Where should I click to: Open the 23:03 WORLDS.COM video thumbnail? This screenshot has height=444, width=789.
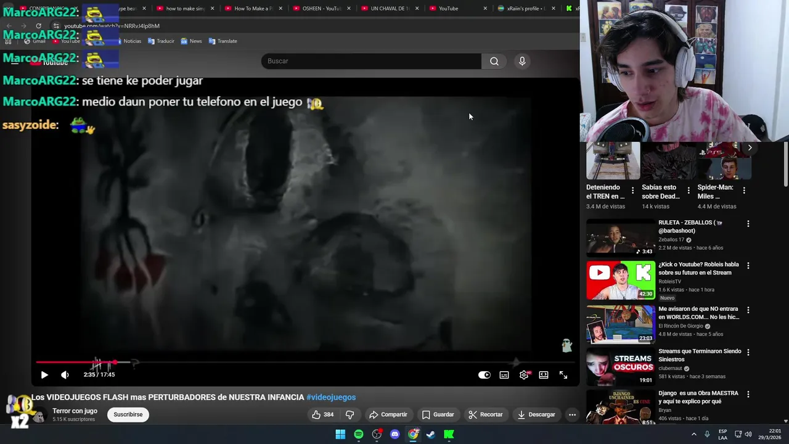click(x=621, y=324)
